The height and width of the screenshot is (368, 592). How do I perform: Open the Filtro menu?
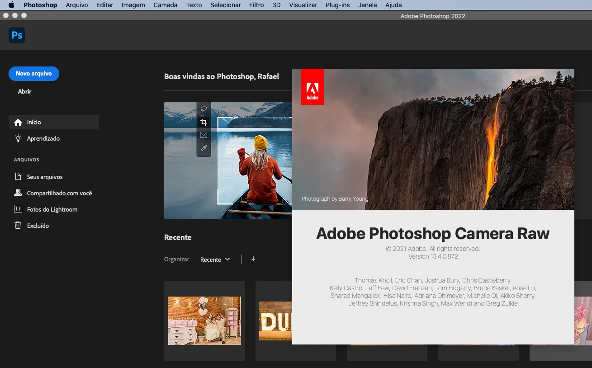256,5
